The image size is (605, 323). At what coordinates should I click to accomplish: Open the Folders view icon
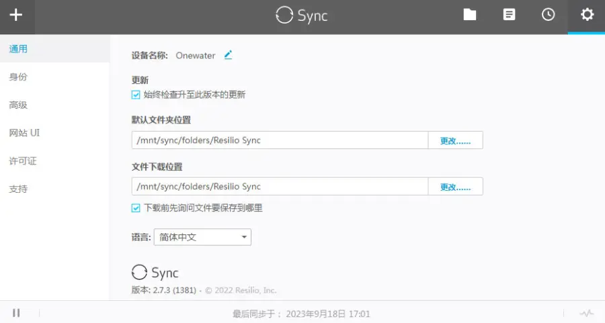tap(470, 15)
